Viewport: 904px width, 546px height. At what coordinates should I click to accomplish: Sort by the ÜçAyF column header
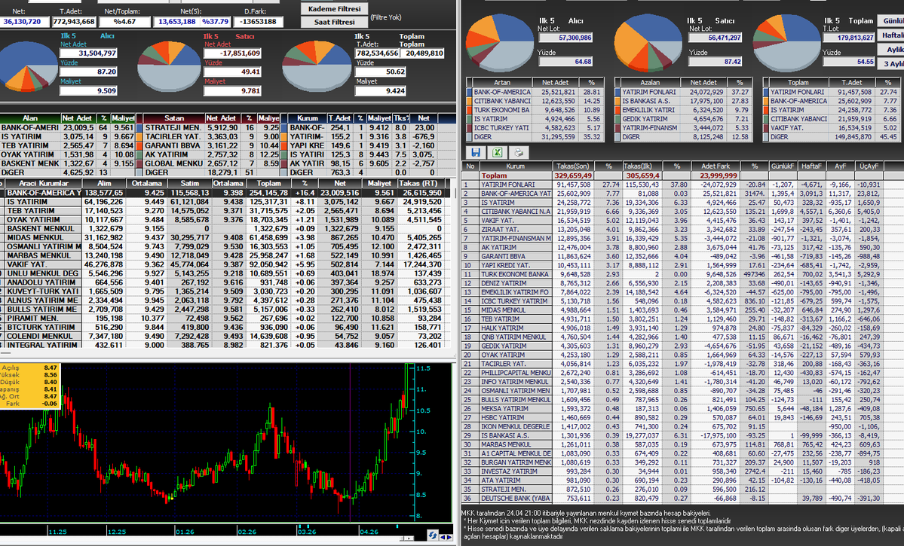click(x=869, y=166)
